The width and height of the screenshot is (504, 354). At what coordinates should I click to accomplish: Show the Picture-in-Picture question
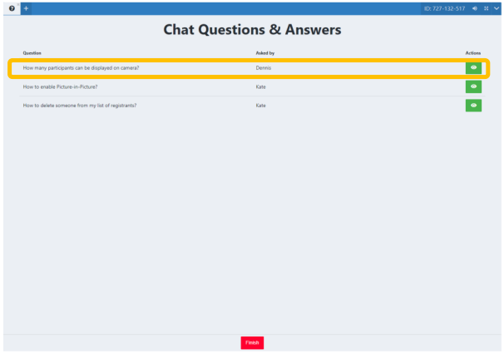point(473,86)
